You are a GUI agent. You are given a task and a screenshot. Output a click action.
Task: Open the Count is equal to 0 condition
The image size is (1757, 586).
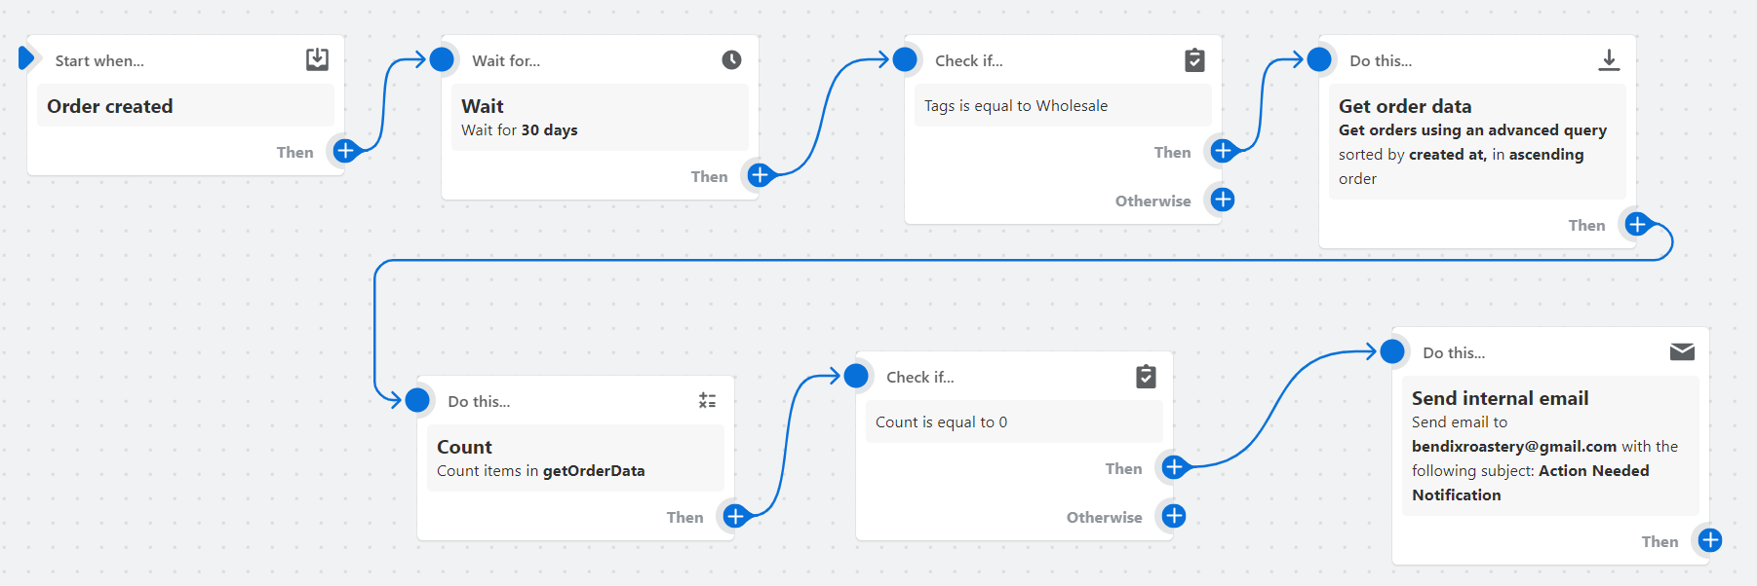[x=1013, y=421]
